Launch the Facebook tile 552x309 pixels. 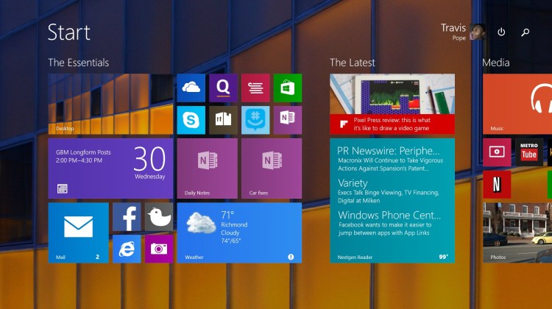coord(127,217)
